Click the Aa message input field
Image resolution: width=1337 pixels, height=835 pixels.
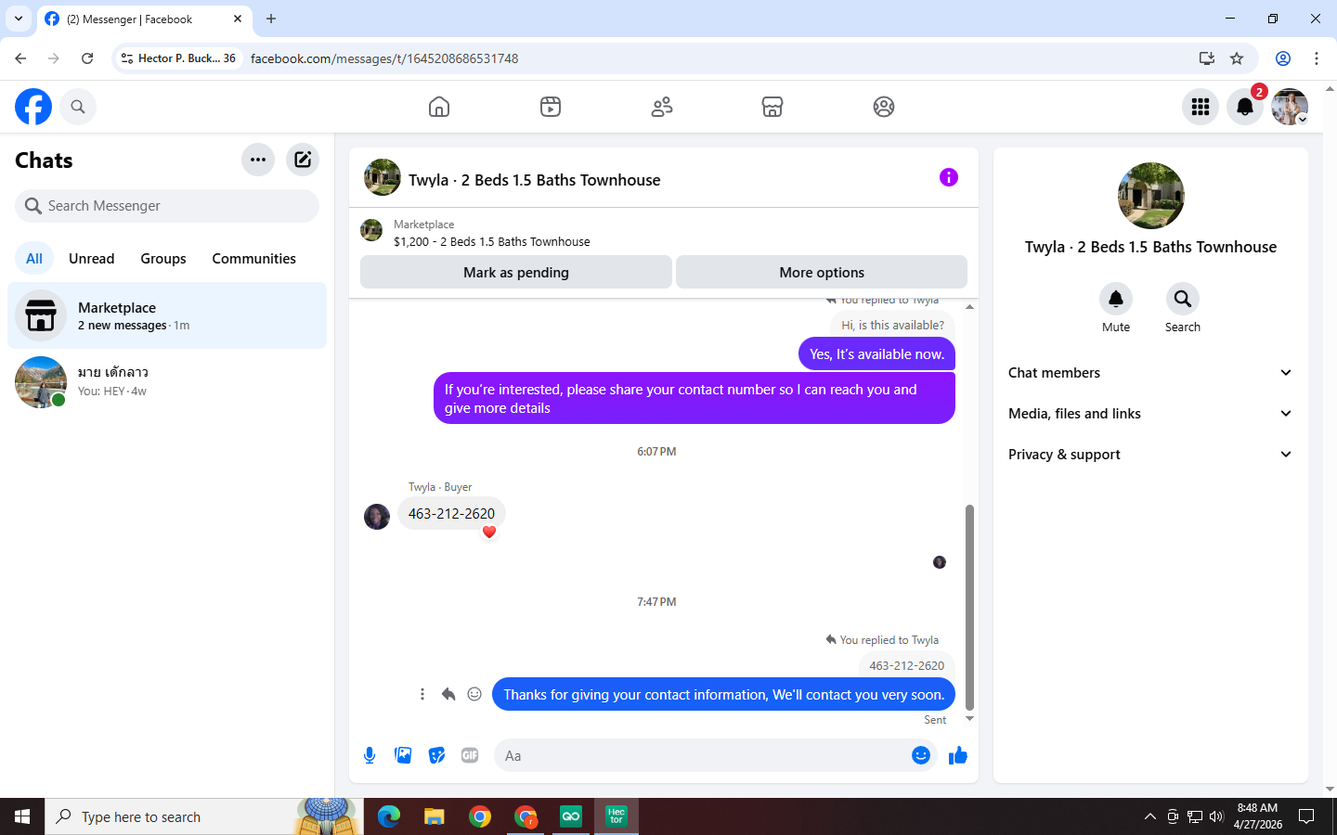coord(701,755)
